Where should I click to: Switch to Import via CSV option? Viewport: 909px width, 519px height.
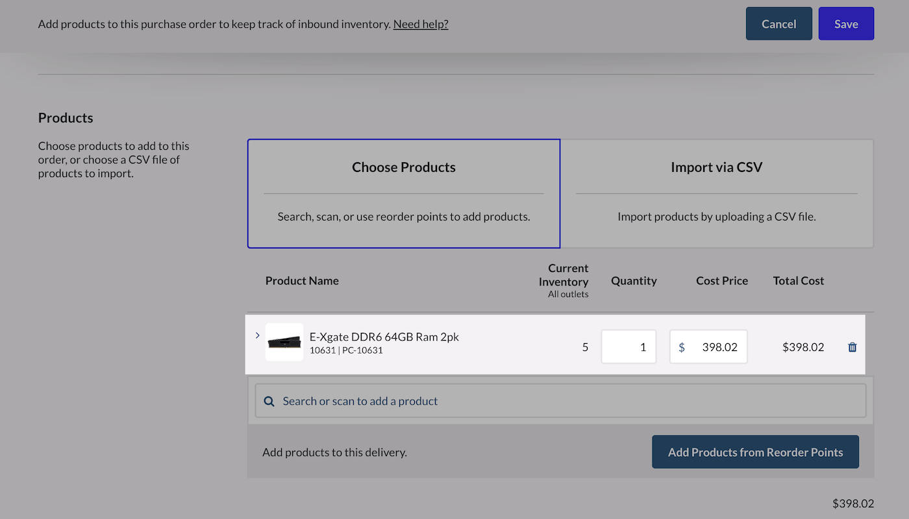point(716,193)
